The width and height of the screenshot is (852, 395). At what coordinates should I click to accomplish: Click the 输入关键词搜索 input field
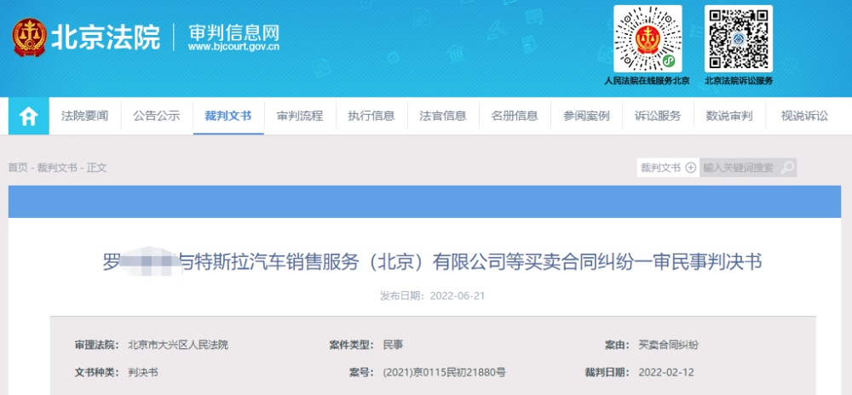coord(740,168)
